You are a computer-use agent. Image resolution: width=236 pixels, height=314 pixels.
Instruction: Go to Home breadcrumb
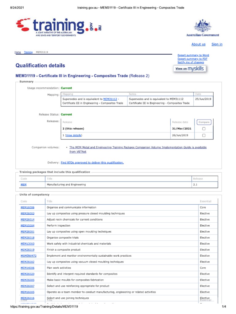18,52
